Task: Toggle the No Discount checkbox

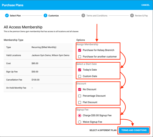Action: click(x=79, y=89)
